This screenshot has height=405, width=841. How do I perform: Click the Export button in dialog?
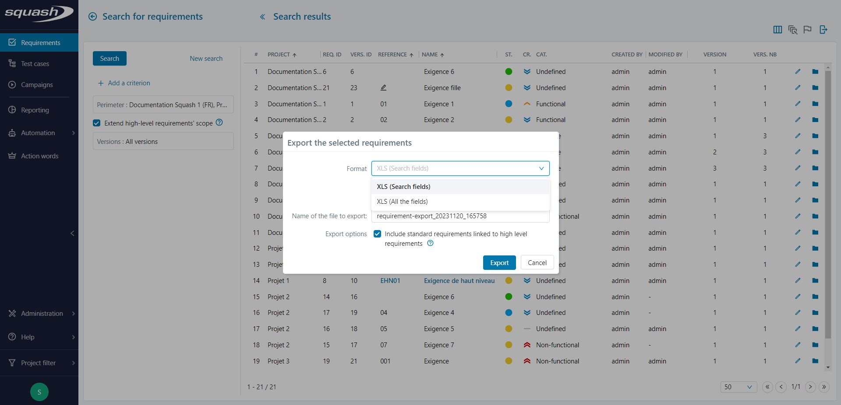click(499, 263)
